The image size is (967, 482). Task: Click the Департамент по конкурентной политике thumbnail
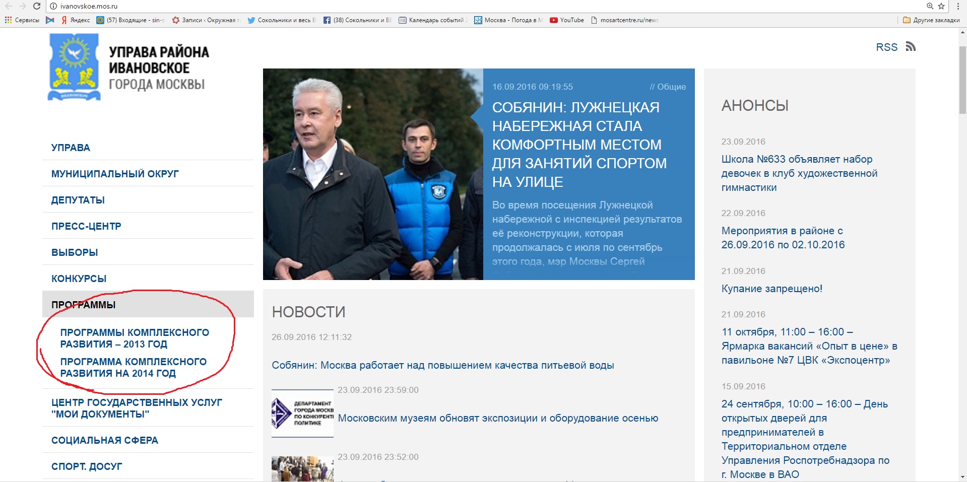[x=302, y=413]
